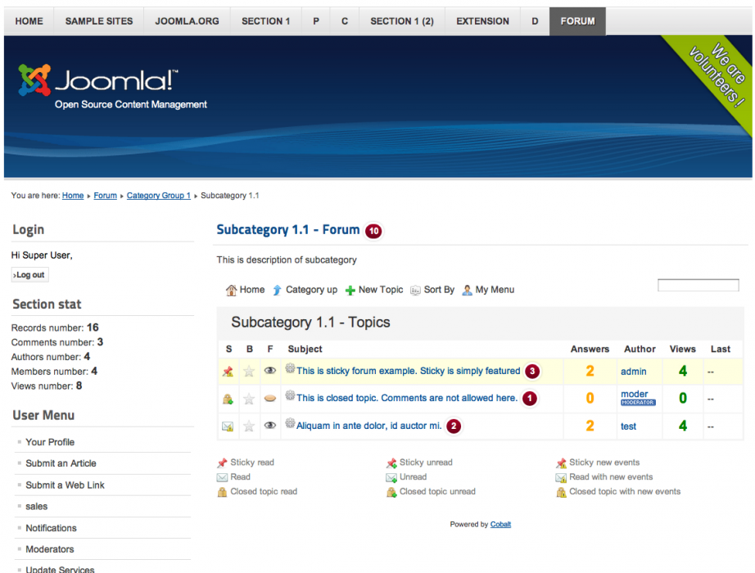This screenshot has height=573, width=755.
Task: Toggle follow eye on the Aliquam topic
Action: (270, 426)
